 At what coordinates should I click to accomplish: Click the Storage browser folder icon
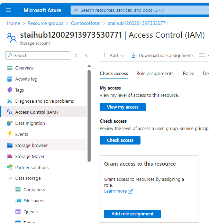coord(10,145)
